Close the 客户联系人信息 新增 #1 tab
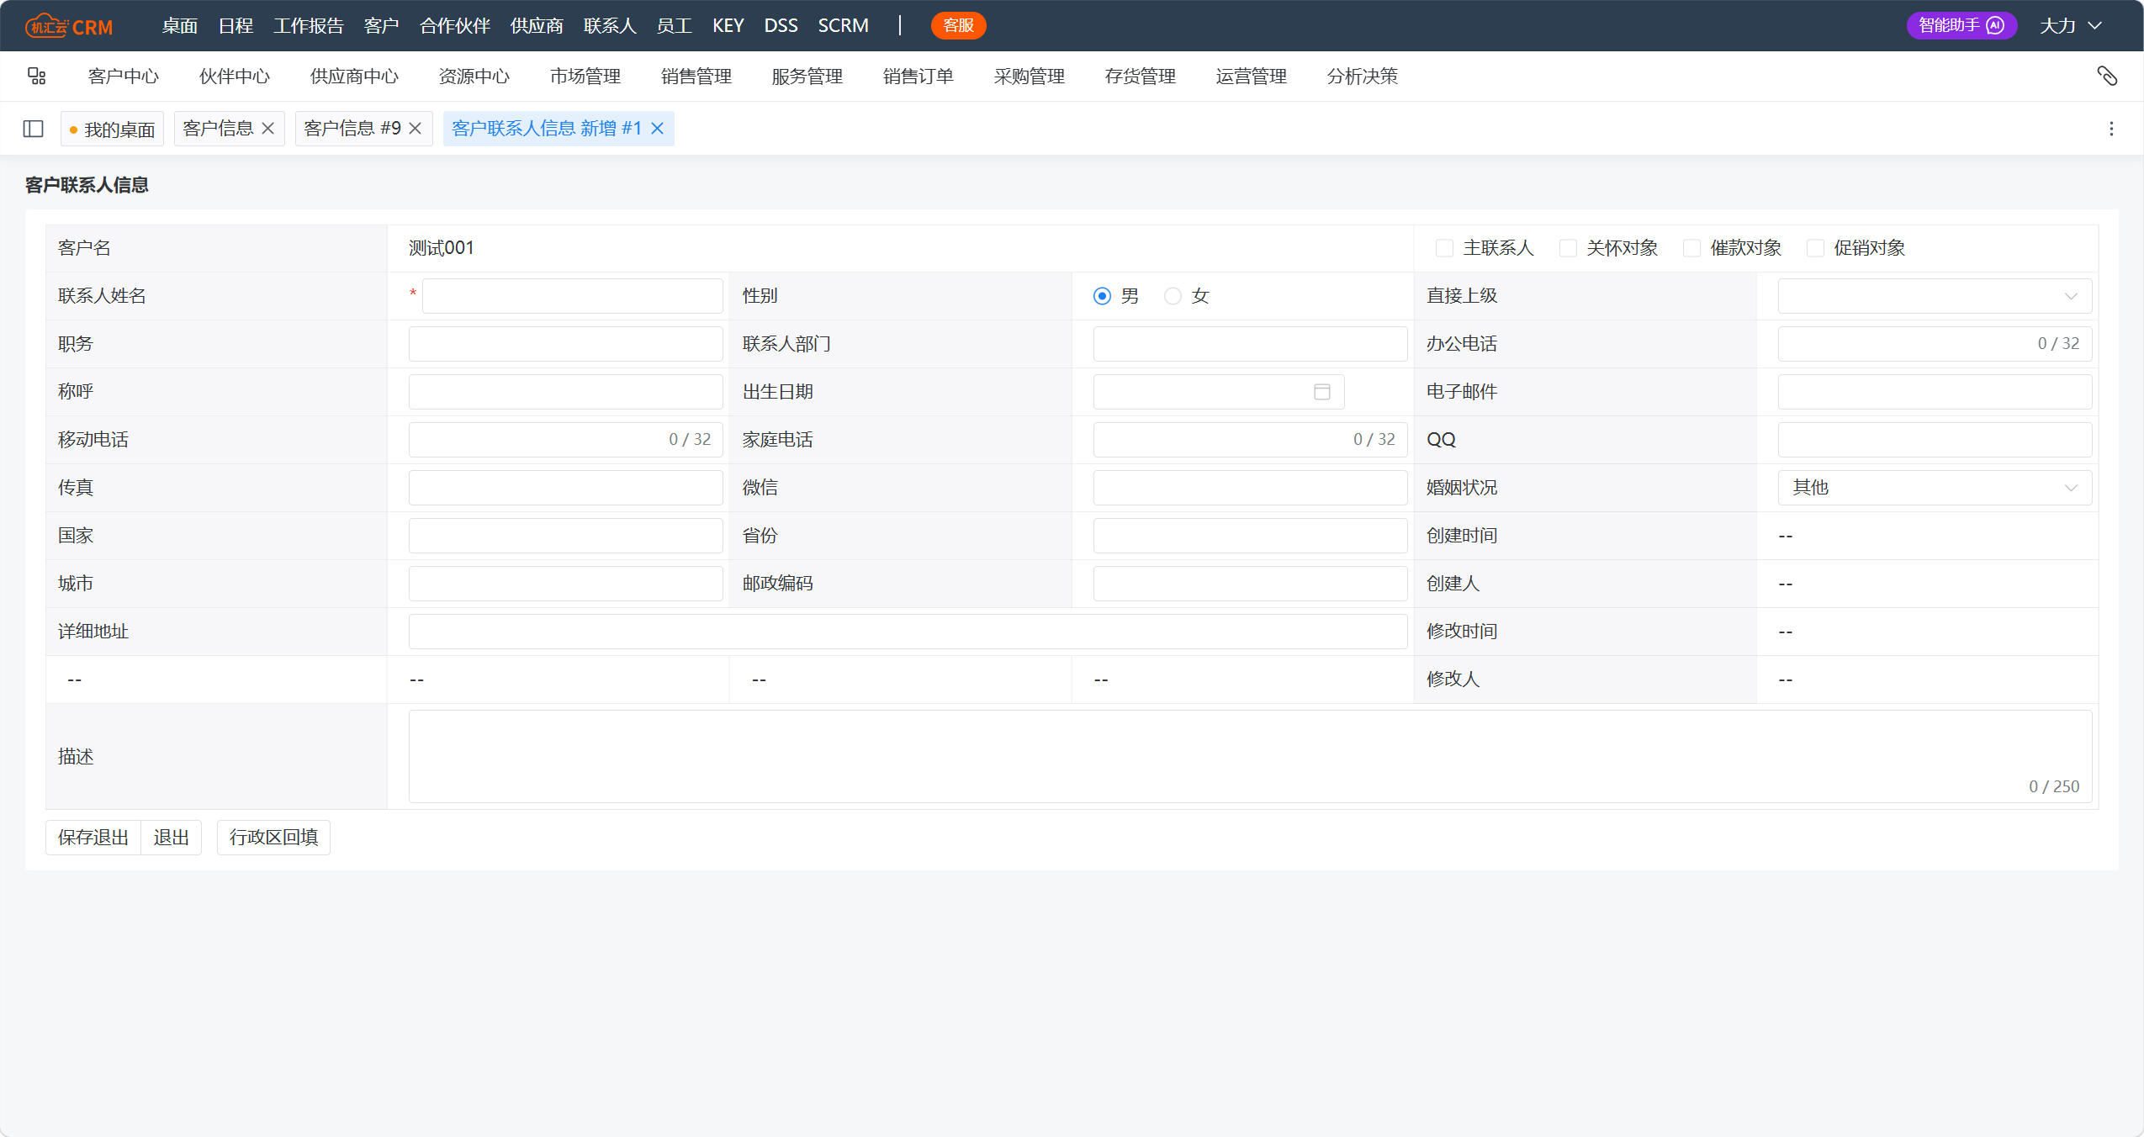The image size is (2144, 1137). coord(658,129)
